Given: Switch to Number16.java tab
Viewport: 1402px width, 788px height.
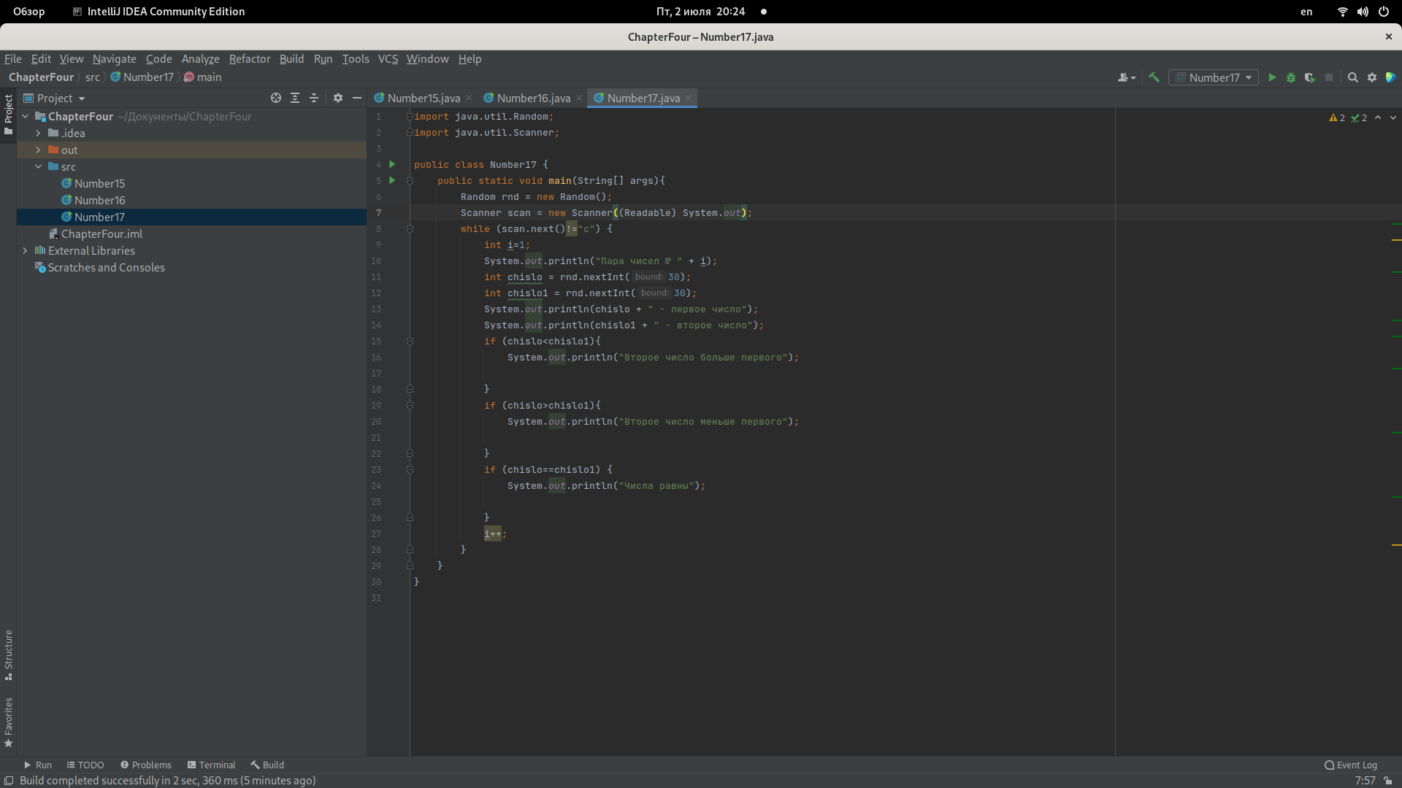Looking at the screenshot, I should (533, 98).
